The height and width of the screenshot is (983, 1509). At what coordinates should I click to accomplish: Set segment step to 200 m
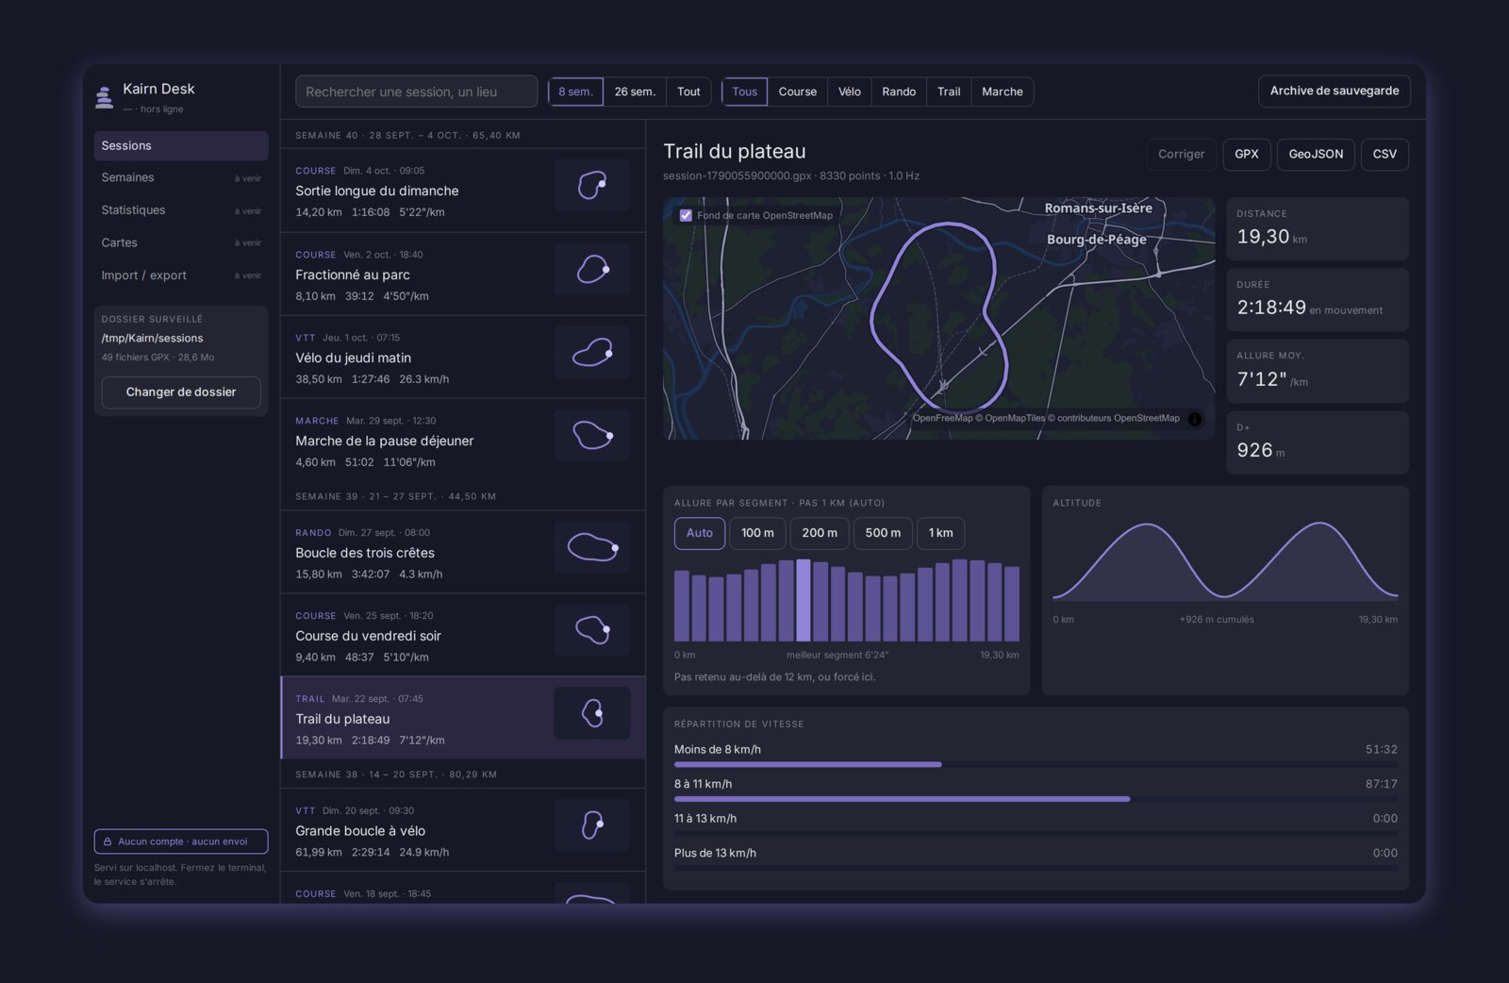click(820, 533)
